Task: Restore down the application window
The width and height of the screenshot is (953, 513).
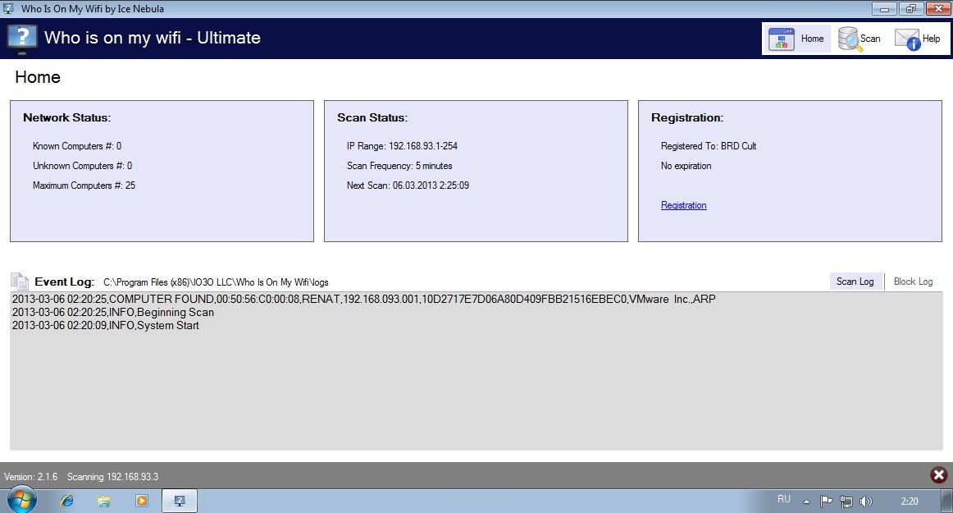Action: point(910,8)
